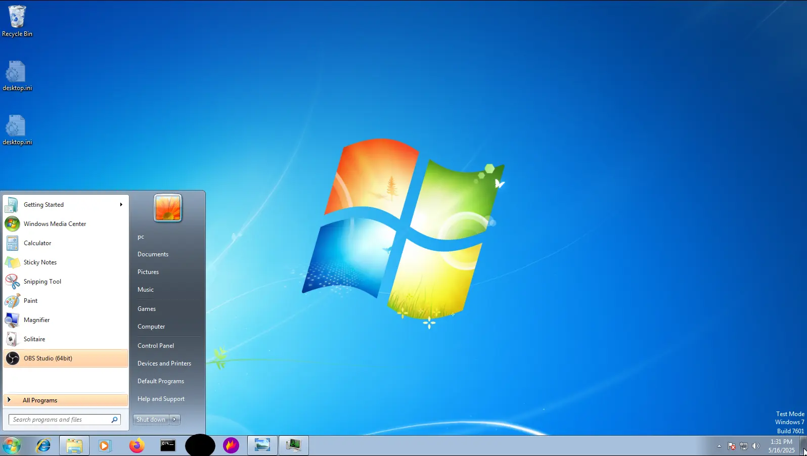
Task: Open Getting Started entry
Action: pos(66,205)
